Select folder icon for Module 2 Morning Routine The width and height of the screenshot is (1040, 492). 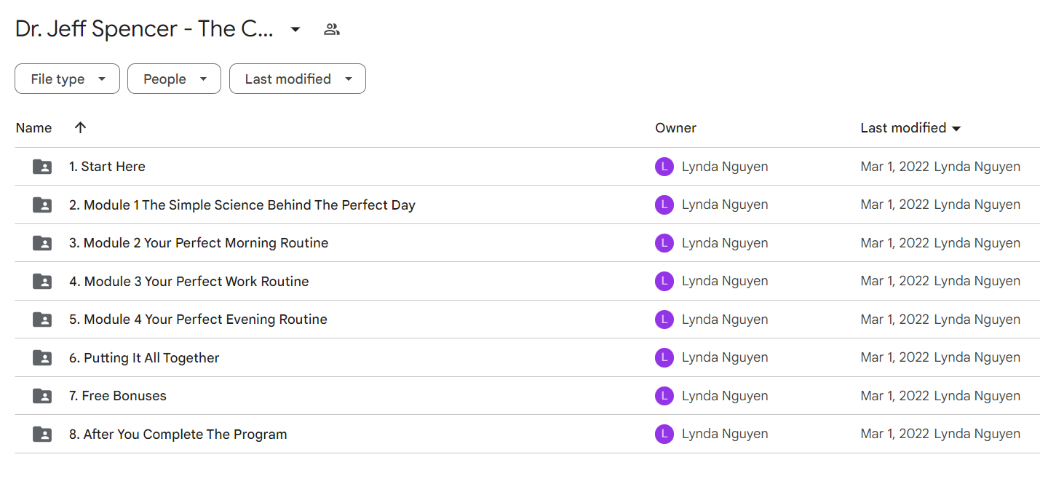pos(43,243)
